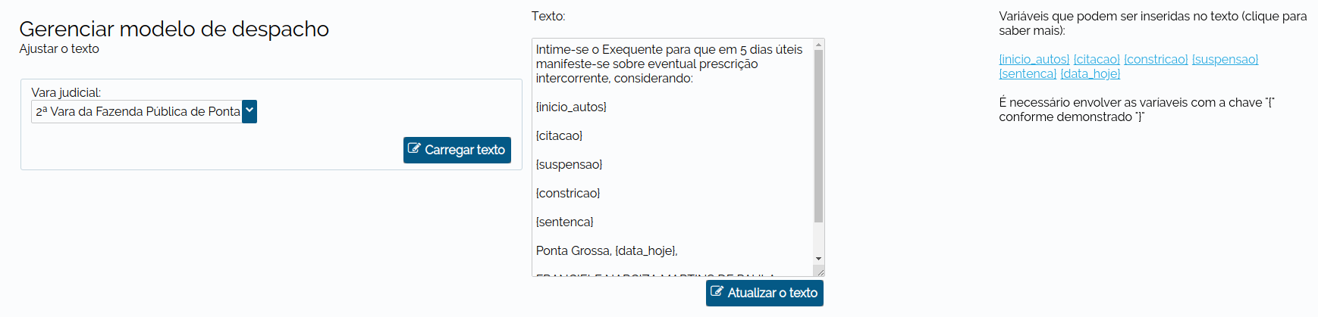Click the edit icon on Carregar texto
Viewport: 1318px width, 317px height.
(x=414, y=148)
